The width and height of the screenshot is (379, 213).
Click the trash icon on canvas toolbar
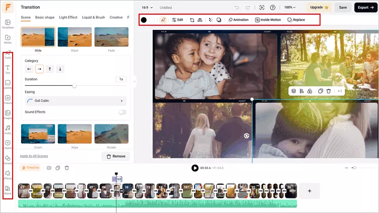tap(329, 91)
